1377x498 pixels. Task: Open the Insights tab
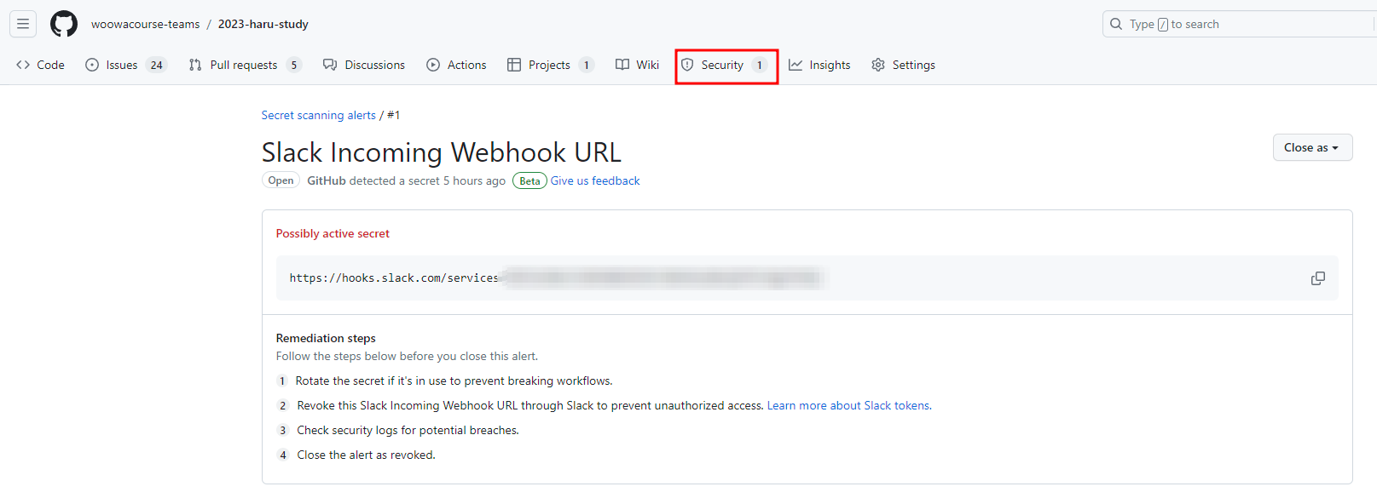(819, 65)
